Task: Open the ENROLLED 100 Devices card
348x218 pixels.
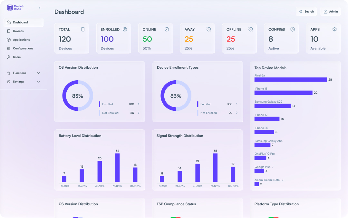Action: [114, 38]
